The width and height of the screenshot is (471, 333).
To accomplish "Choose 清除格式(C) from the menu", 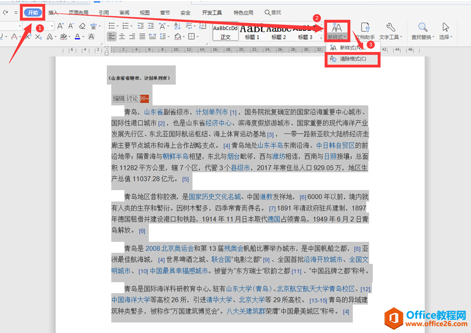I will [x=353, y=59].
